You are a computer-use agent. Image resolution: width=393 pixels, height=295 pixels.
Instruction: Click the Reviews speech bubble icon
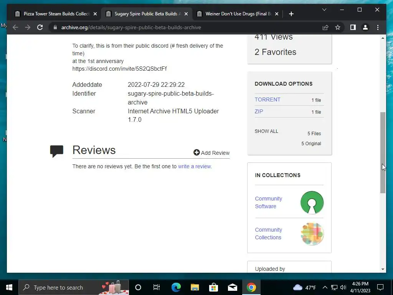point(57,151)
